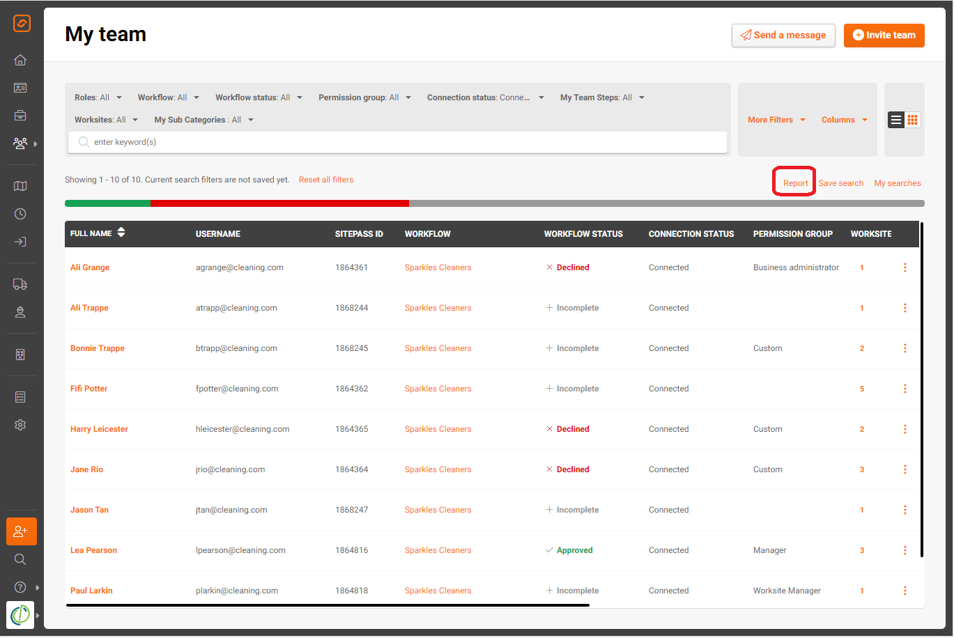Expand the Columns dropdown
Image resolution: width=954 pixels, height=638 pixels.
845,120
